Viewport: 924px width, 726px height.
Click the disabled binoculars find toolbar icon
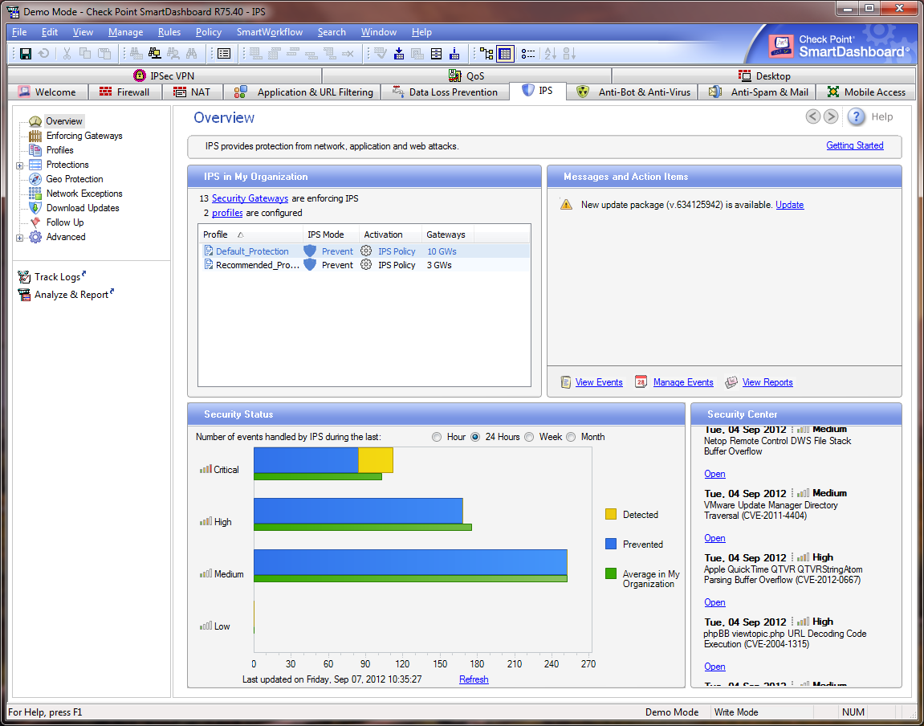coord(192,54)
